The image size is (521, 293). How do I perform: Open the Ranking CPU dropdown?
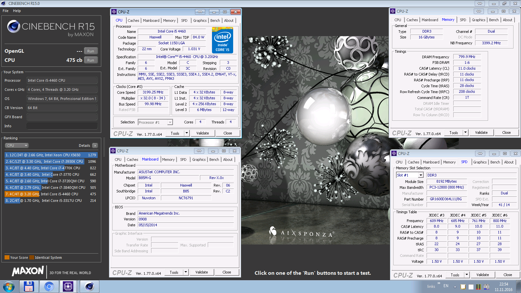[17, 146]
